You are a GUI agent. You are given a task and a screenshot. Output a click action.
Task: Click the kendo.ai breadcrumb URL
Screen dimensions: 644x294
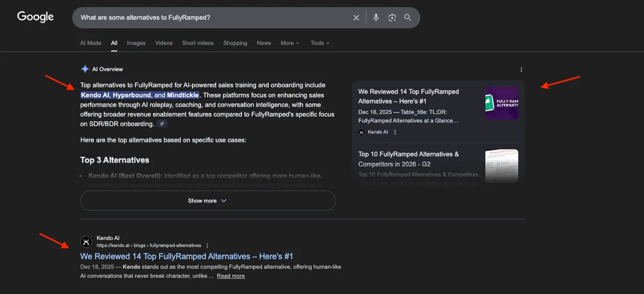[x=149, y=245]
